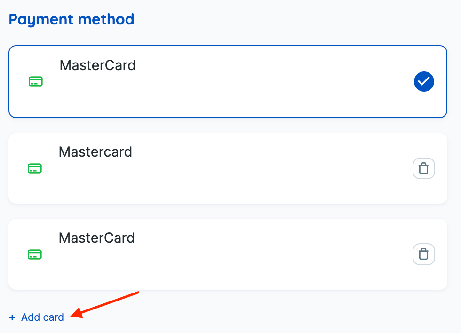The height and width of the screenshot is (333, 461).
Task: Click green card icon on top MasterCard
Action: click(x=36, y=82)
